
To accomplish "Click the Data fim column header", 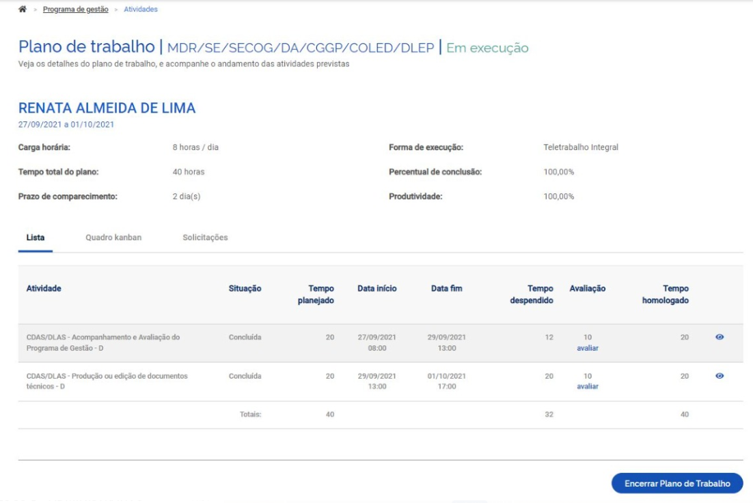I will point(446,289).
